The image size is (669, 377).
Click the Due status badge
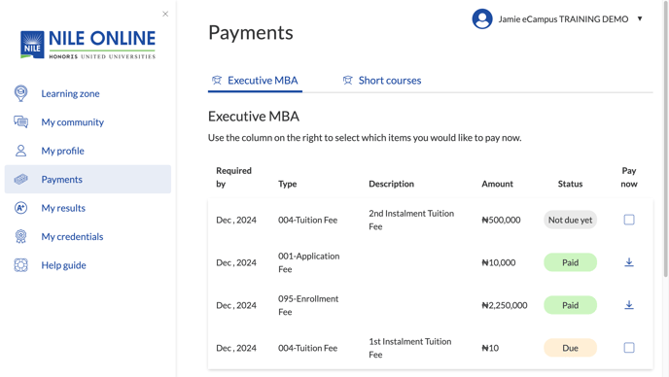[x=570, y=348]
